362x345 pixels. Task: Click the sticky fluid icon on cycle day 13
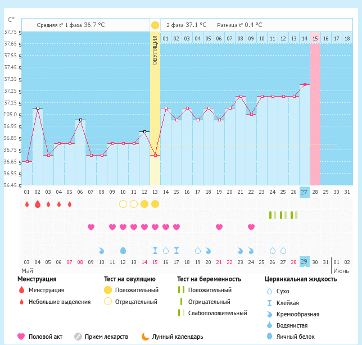point(155,250)
